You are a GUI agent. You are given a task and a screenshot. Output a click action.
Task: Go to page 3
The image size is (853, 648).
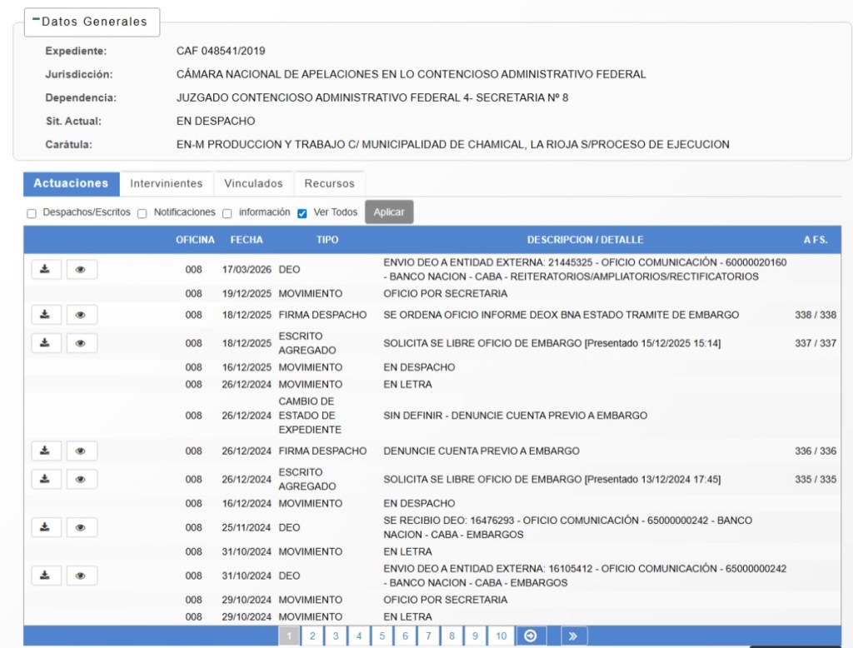[336, 636]
